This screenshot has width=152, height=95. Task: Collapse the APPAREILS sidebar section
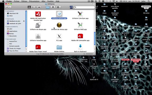pyautogui.click(x=6, y=11)
